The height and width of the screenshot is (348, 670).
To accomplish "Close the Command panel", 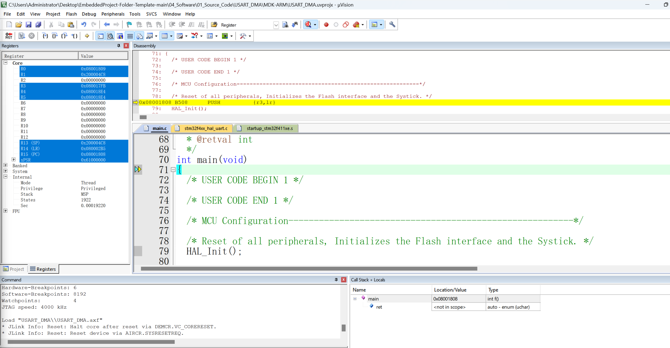I will click(344, 280).
